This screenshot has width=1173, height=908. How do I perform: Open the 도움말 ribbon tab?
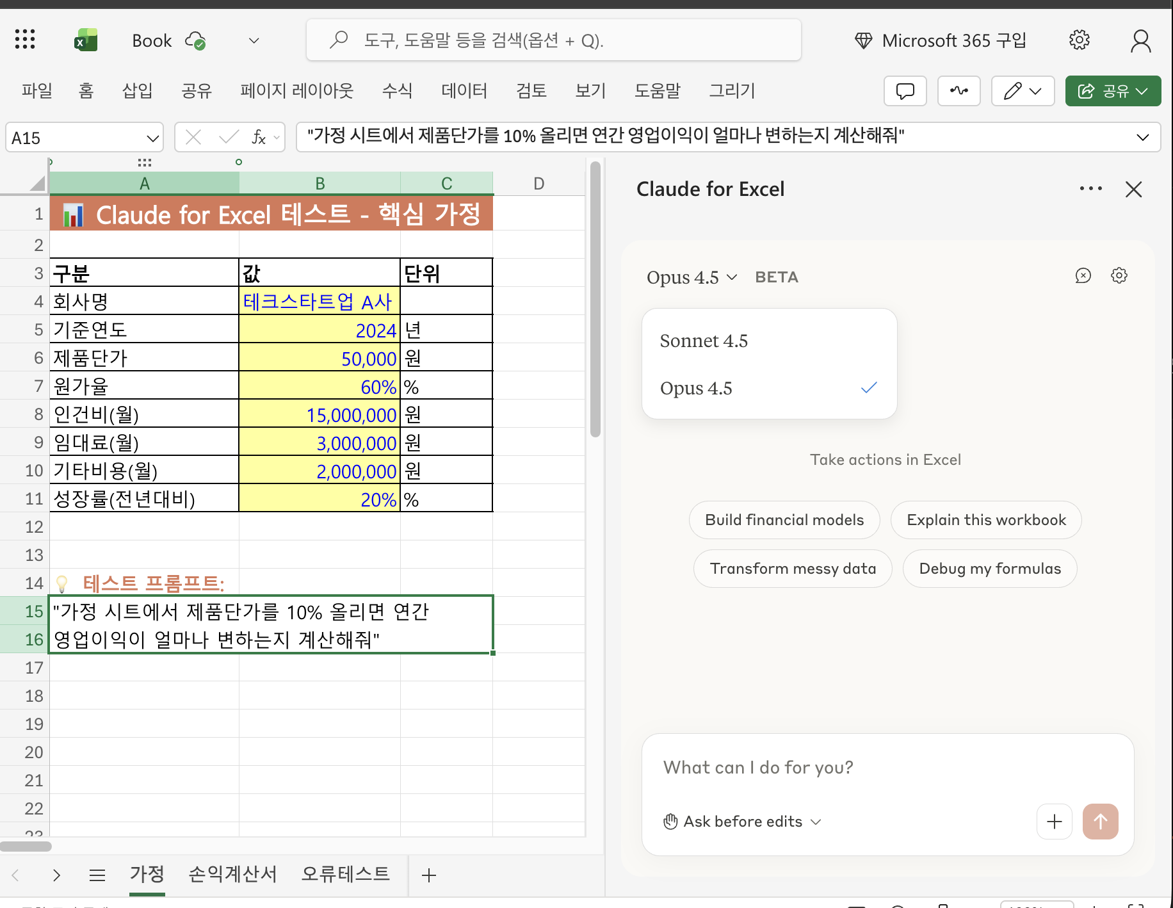pos(657,90)
